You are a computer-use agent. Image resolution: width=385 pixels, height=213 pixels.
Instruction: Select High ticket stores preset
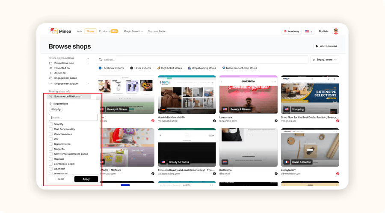170,68
